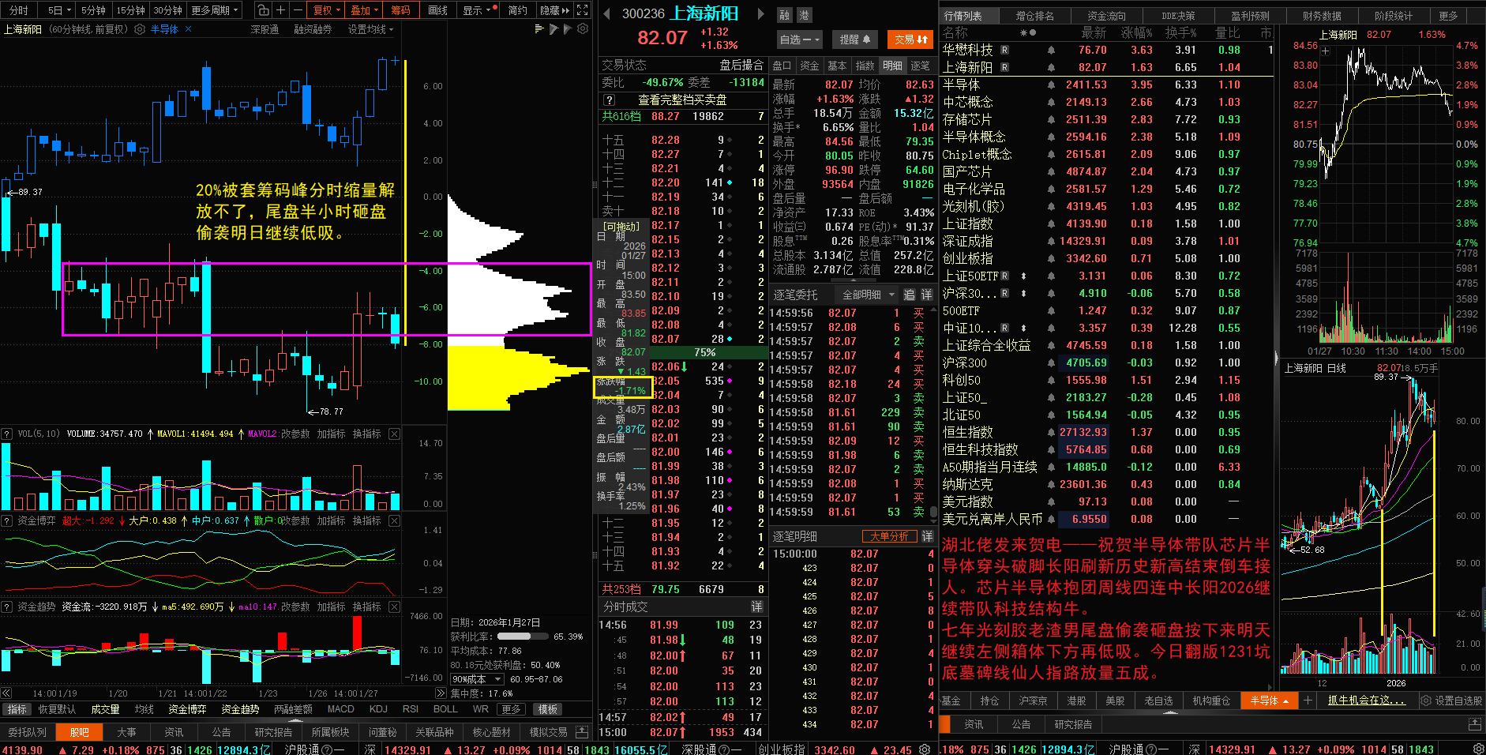Viewport: 1486px width, 755px height.
Task: Select the 上海新阳 row in the quote list
Action: pyautogui.click(x=1107, y=67)
